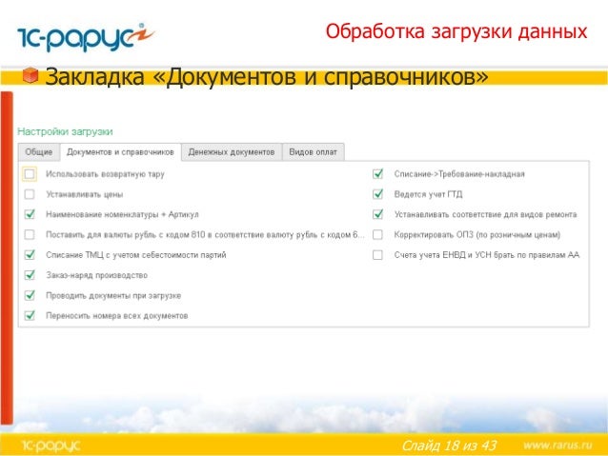This screenshot has height=456, width=608.
Task: Toggle Списание->Требование-накладная checkbox
Action: coord(377,174)
